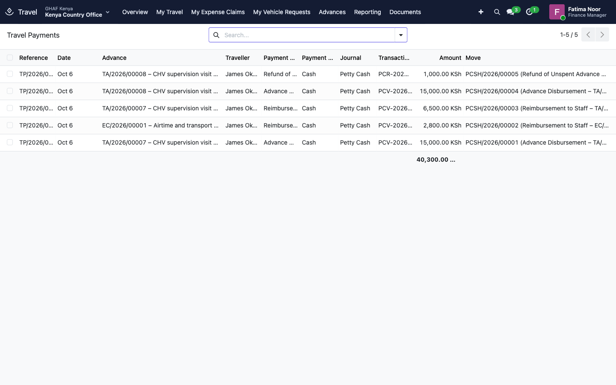This screenshot has height=385, width=616.
Task: Open My Expense Claims menu
Action: click(218, 12)
